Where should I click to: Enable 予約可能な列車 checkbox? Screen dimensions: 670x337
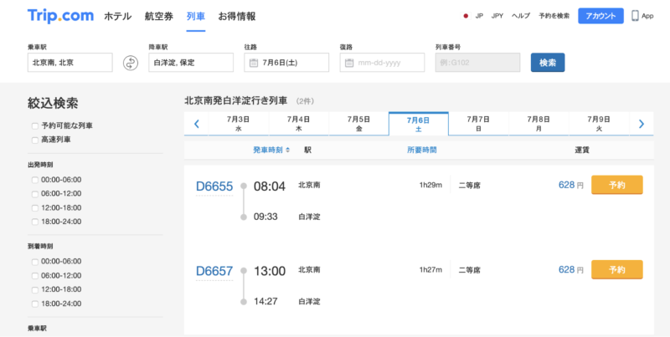tap(34, 125)
